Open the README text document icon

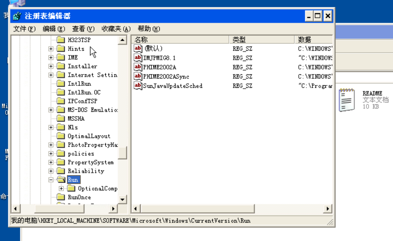347,100
